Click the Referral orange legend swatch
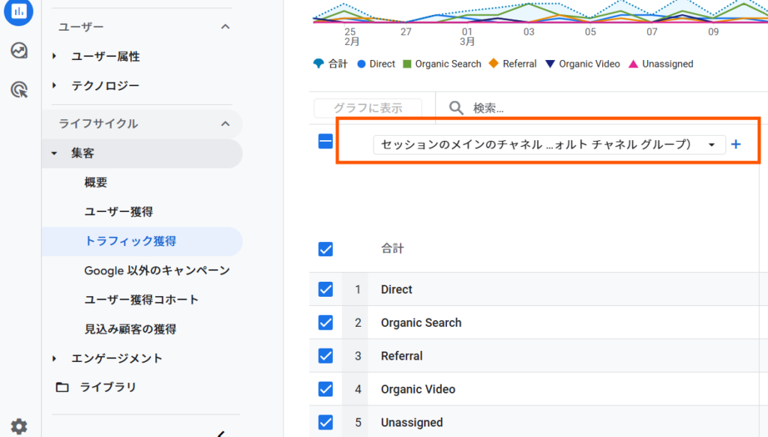 pos(493,64)
